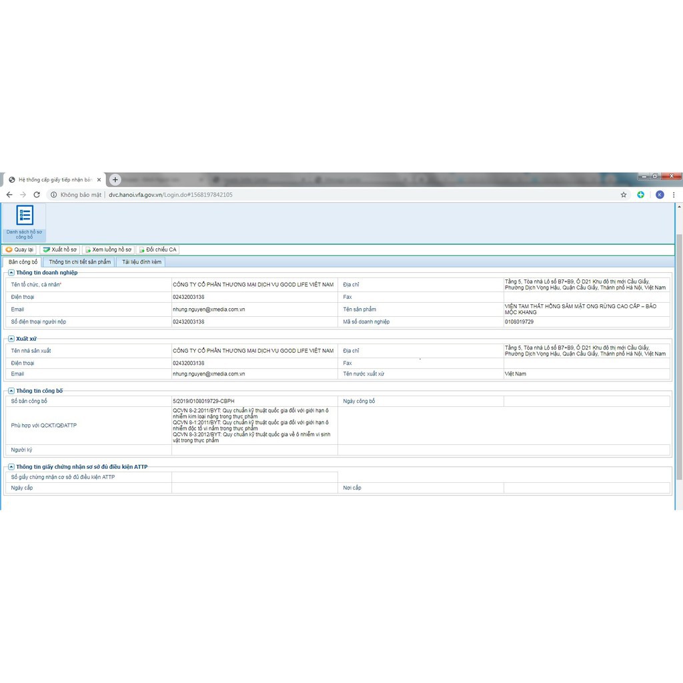Screen dimensions: 683x683
Task: Open the K profile avatar
Action: 660,195
